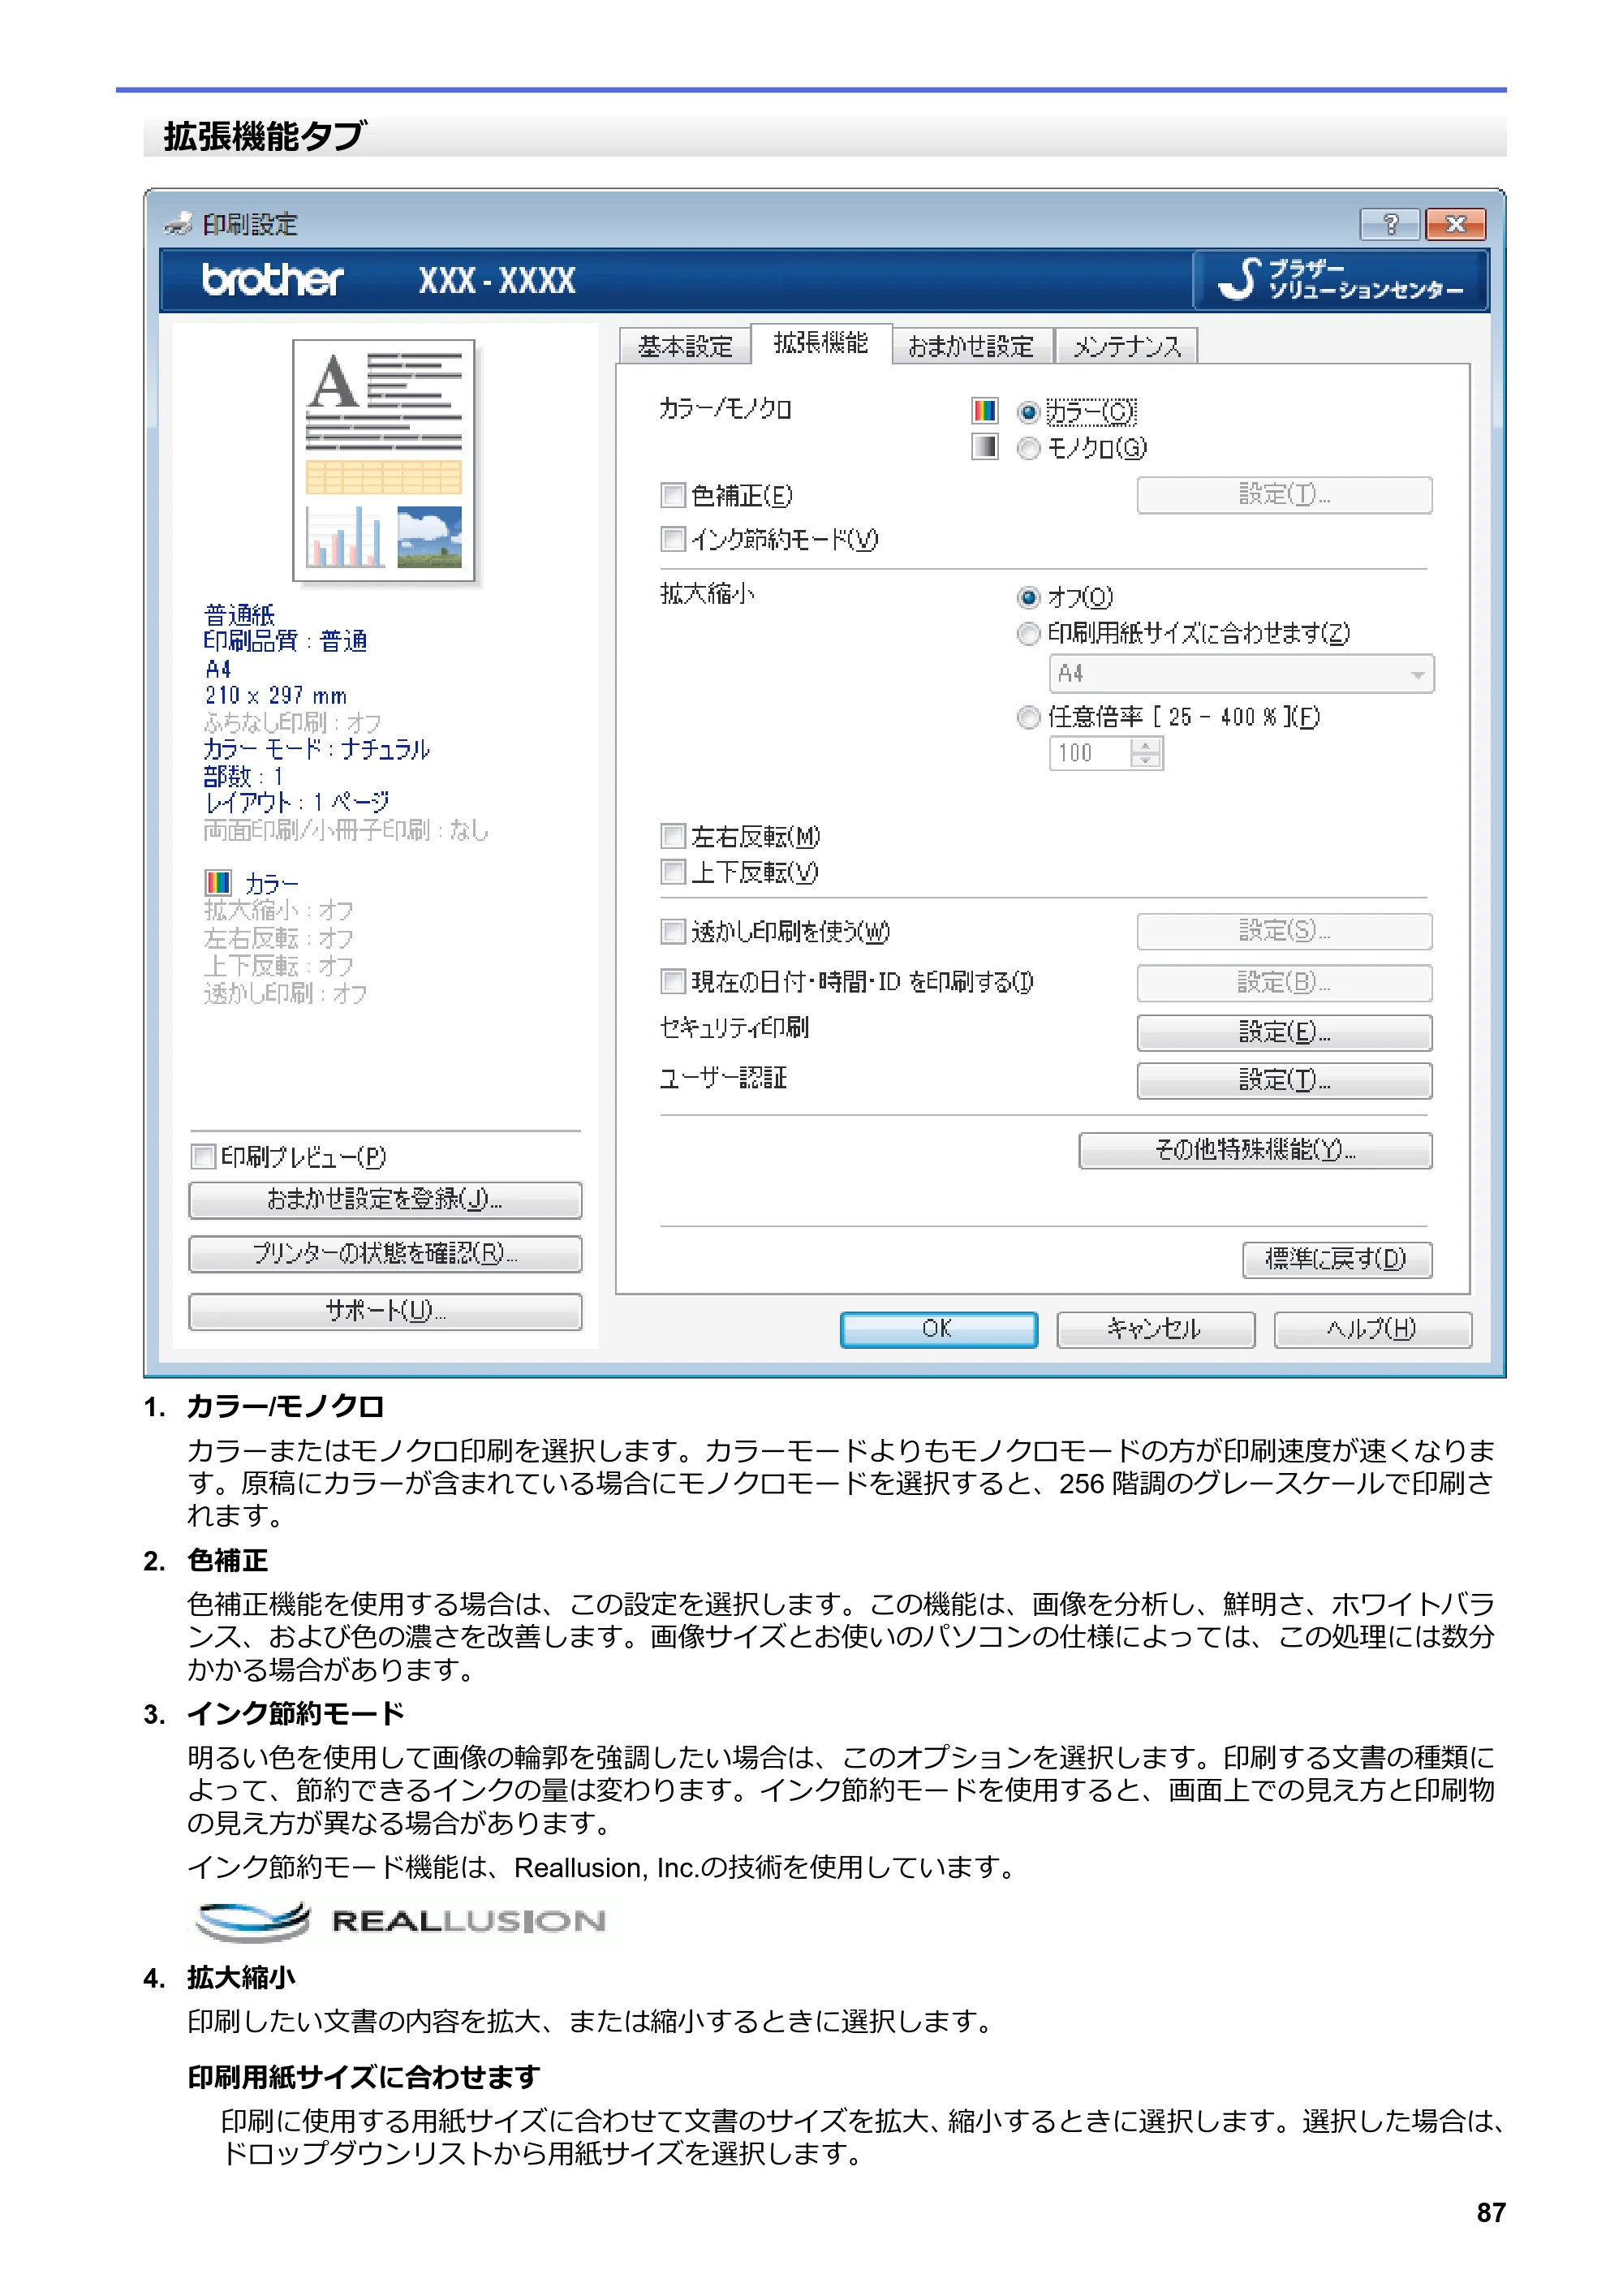Click 設定(E) button for セキュリティ印刷
Viewport: 1623px width, 2296px height.
[x=1284, y=1032]
